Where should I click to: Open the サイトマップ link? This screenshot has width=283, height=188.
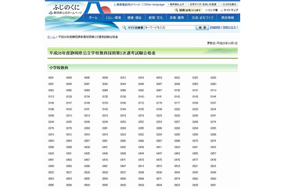pyautogui.click(x=229, y=10)
